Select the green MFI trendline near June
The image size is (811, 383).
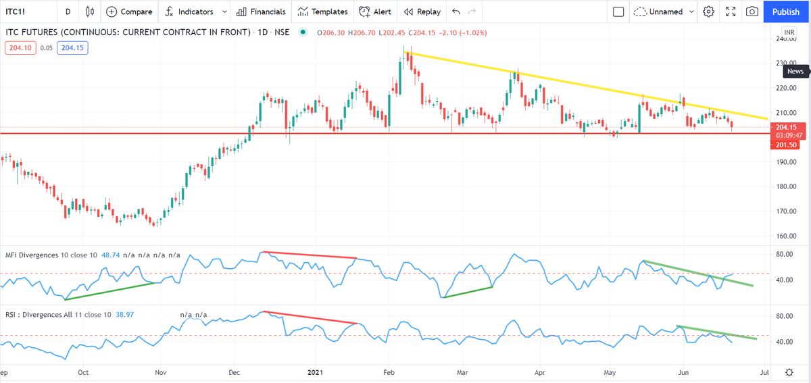tap(697, 274)
